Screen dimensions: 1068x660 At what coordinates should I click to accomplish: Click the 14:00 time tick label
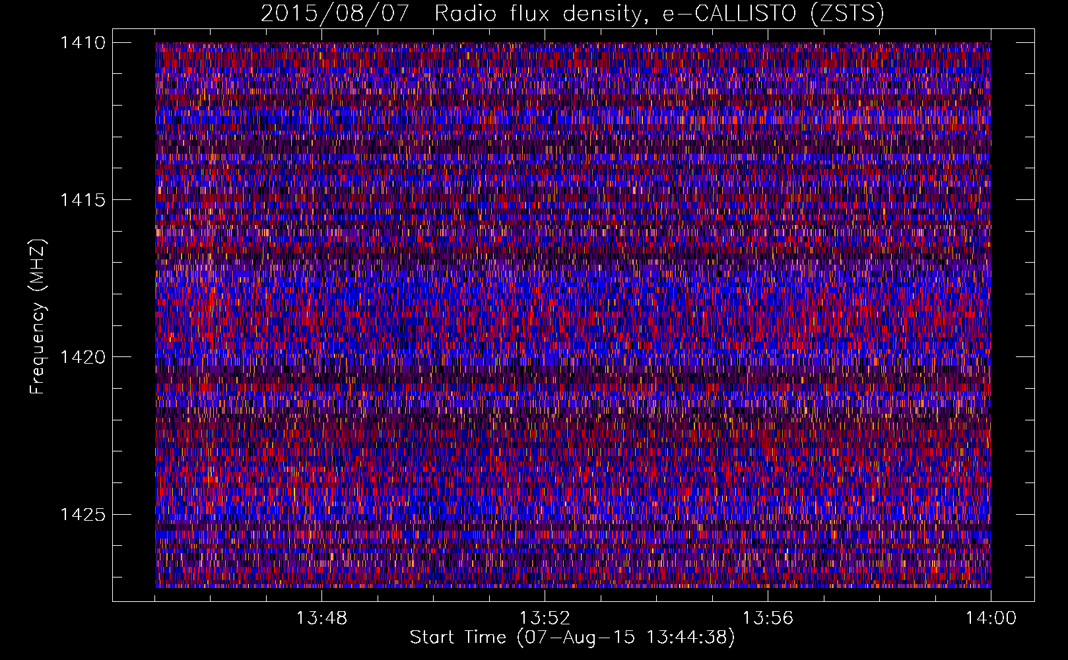pos(991,618)
